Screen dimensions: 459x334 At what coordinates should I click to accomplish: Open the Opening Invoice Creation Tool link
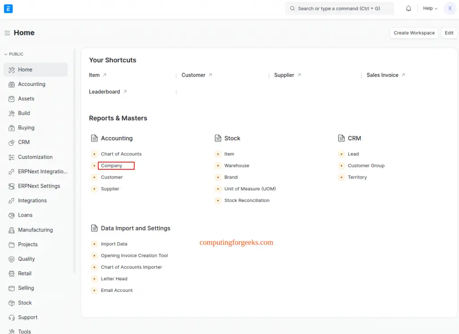[134, 256]
